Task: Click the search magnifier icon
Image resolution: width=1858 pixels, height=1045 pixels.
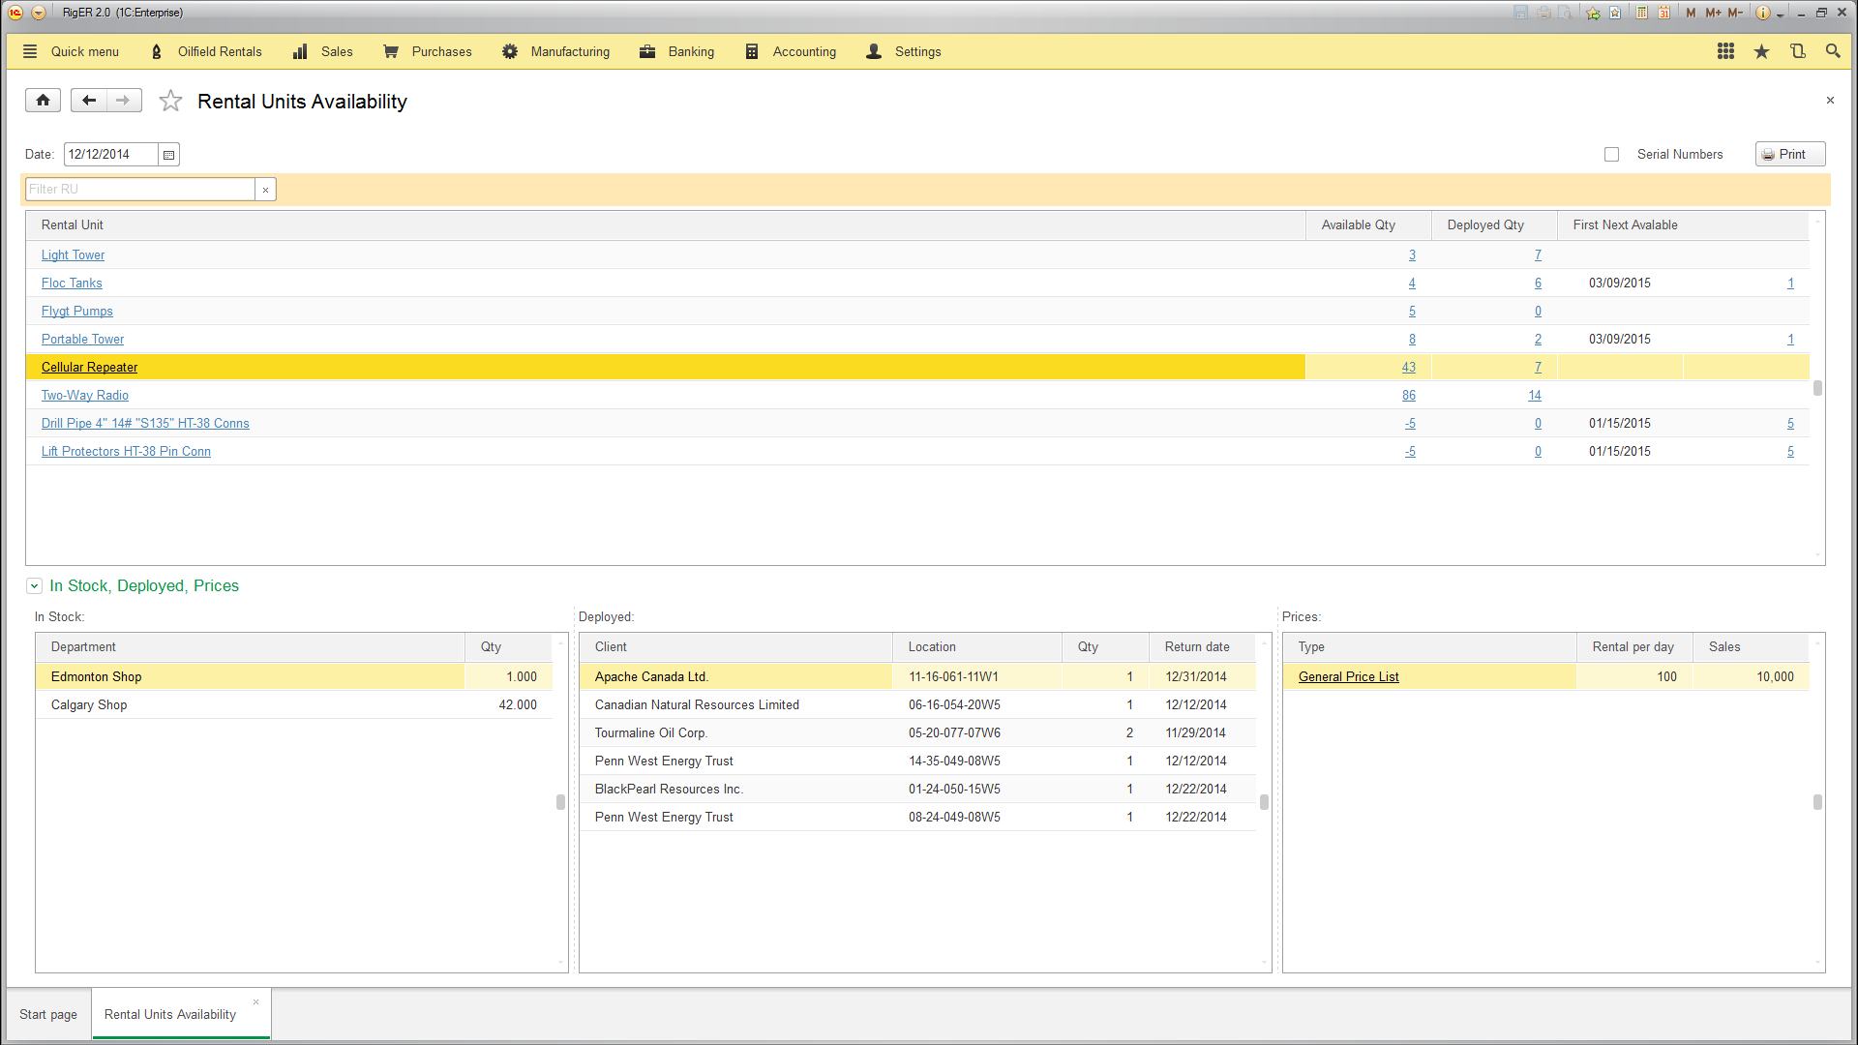Action: point(1833,51)
